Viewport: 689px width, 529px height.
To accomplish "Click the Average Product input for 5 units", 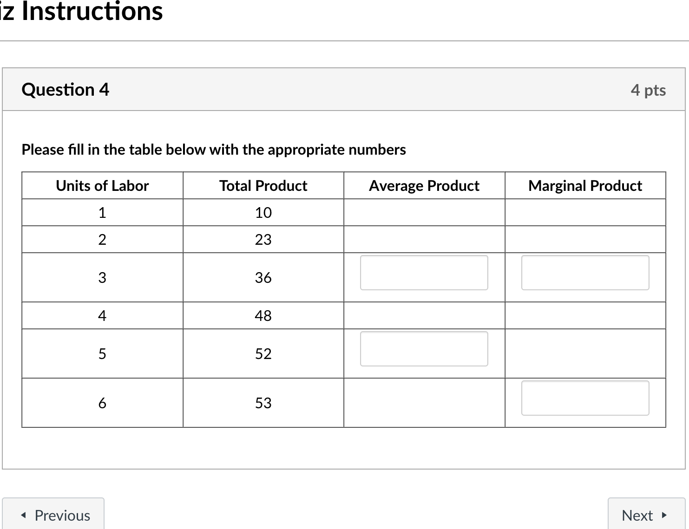I will point(423,349).
